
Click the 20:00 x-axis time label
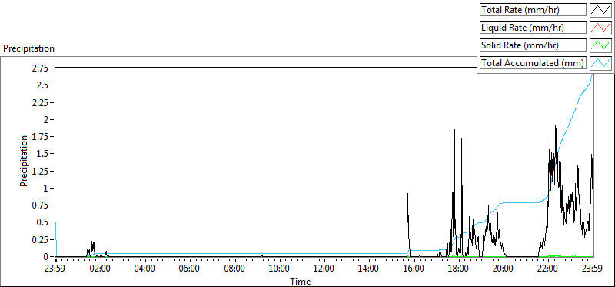click(504, 269)
